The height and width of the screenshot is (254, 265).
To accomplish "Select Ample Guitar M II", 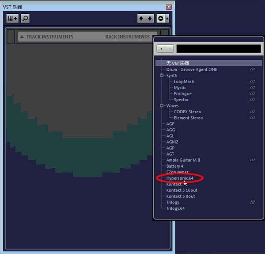I will pyautogui.click(x=183, y=160).
